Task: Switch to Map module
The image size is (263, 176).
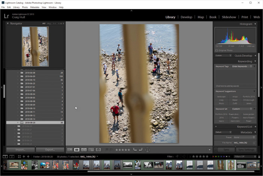Action: 201,17
